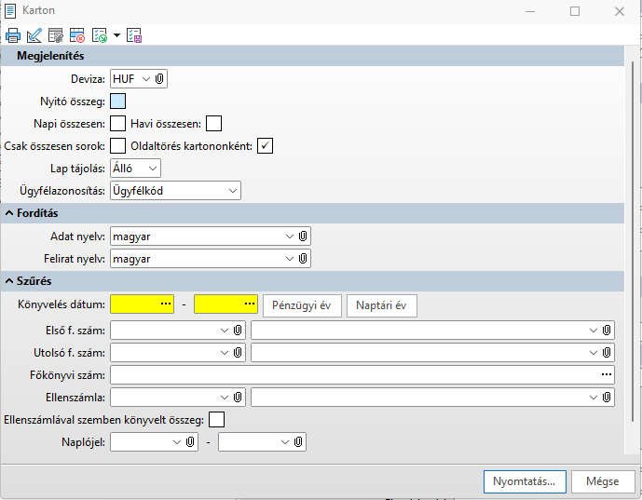
Task: Open date picker dots in first Könyvelés dátum
Action: click(x=166, y=304)
